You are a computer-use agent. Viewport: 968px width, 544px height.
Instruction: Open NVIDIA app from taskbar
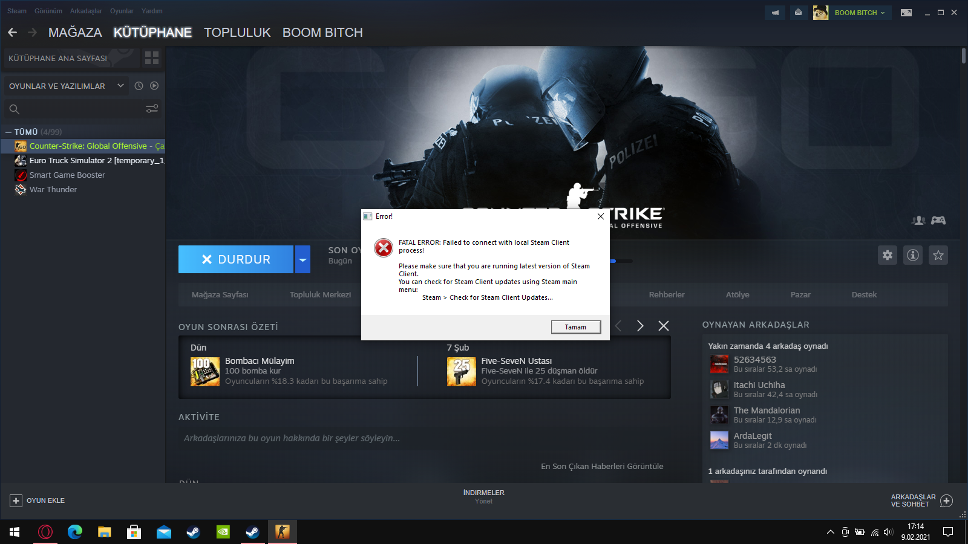[x=223, y=532]
